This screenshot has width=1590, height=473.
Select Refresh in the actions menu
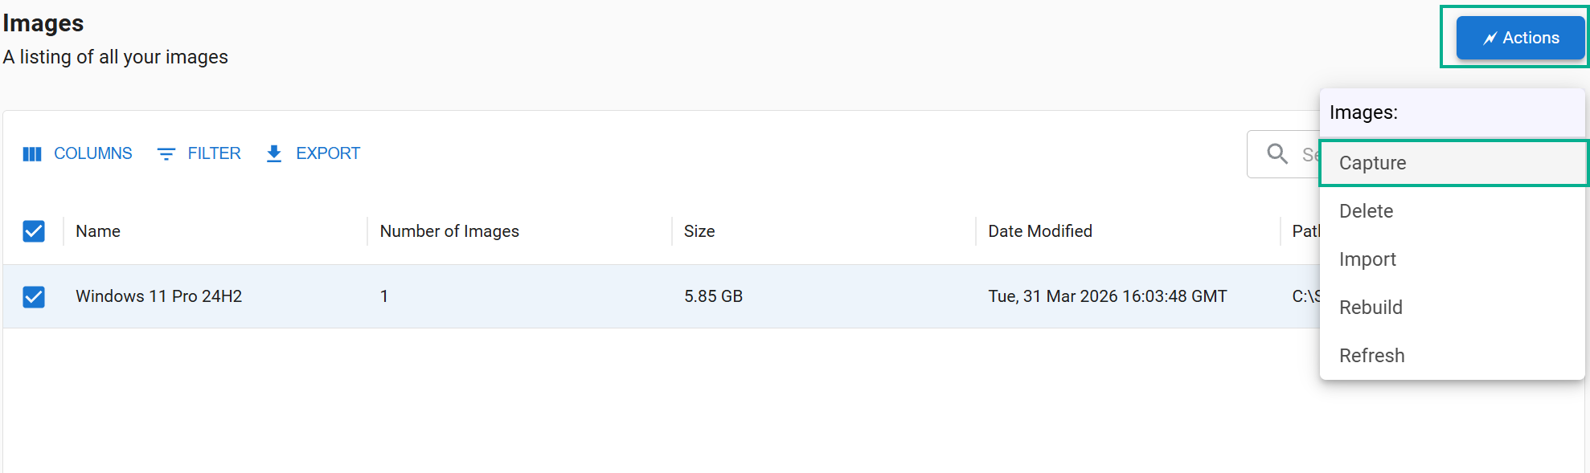[x=1453, y=356]
